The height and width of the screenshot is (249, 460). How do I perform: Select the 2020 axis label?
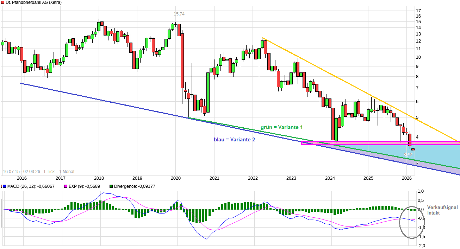click(175, 178)
